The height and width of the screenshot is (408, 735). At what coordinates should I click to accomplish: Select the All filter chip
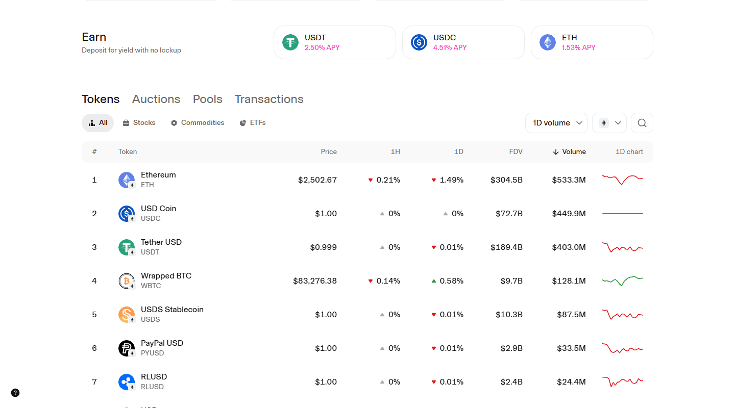[97, 123]
